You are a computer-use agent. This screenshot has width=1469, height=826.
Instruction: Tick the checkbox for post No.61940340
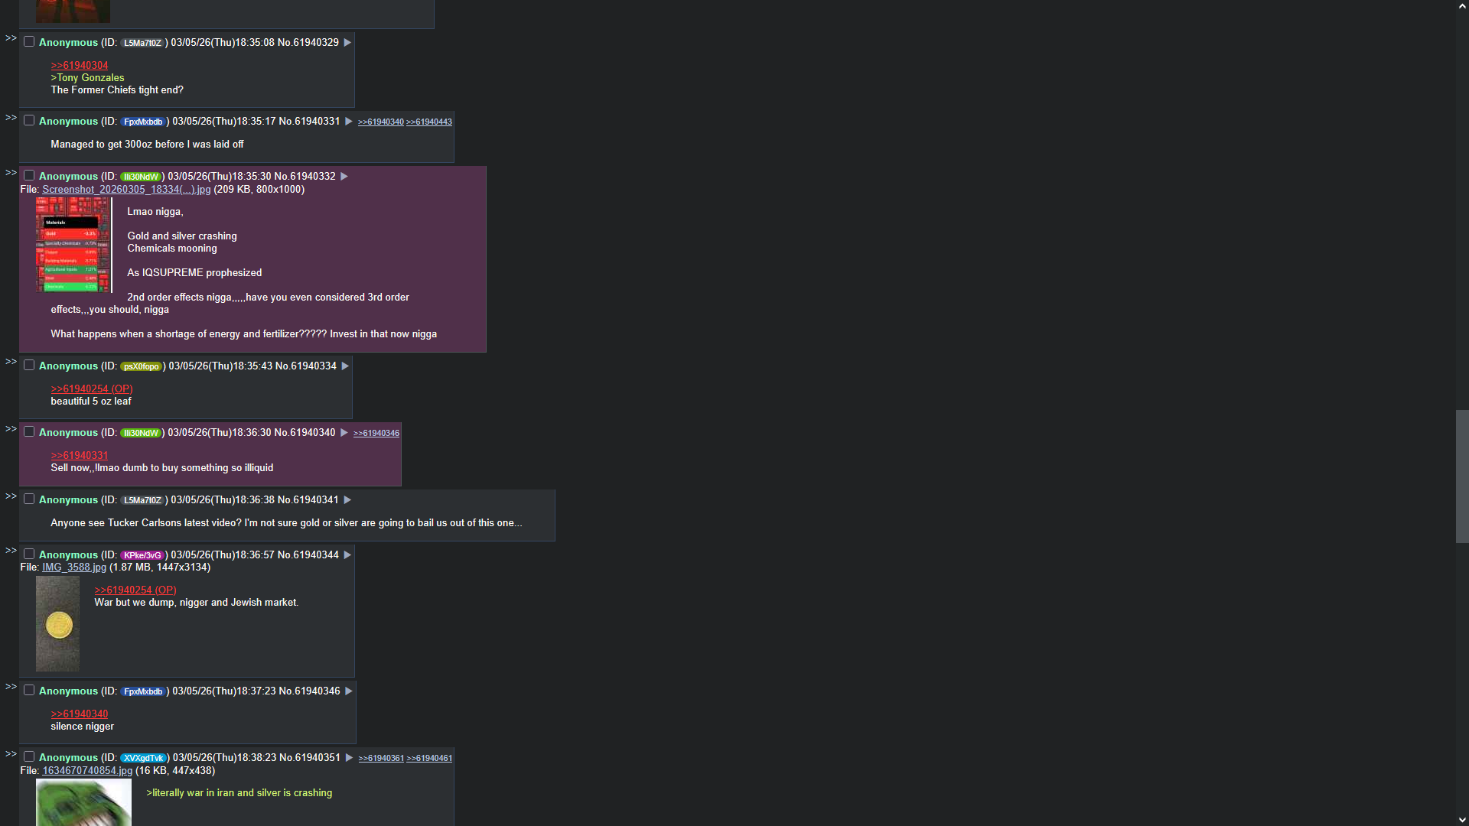[x=29, y=432]
